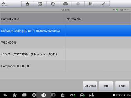The height and width of the screenshot is (98, 131).
Task: Select the Software Coding row
Action: pyautogui.click(x=65, y=31)
